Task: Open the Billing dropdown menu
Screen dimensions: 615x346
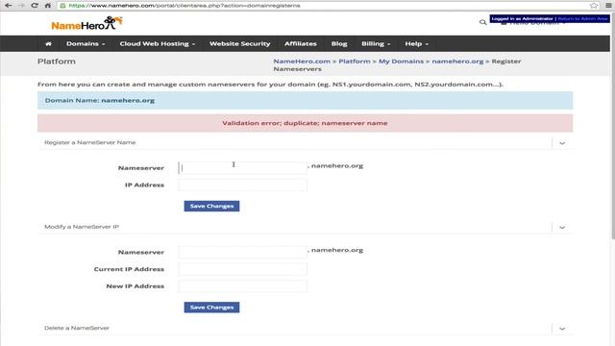Action: point(376,44)
